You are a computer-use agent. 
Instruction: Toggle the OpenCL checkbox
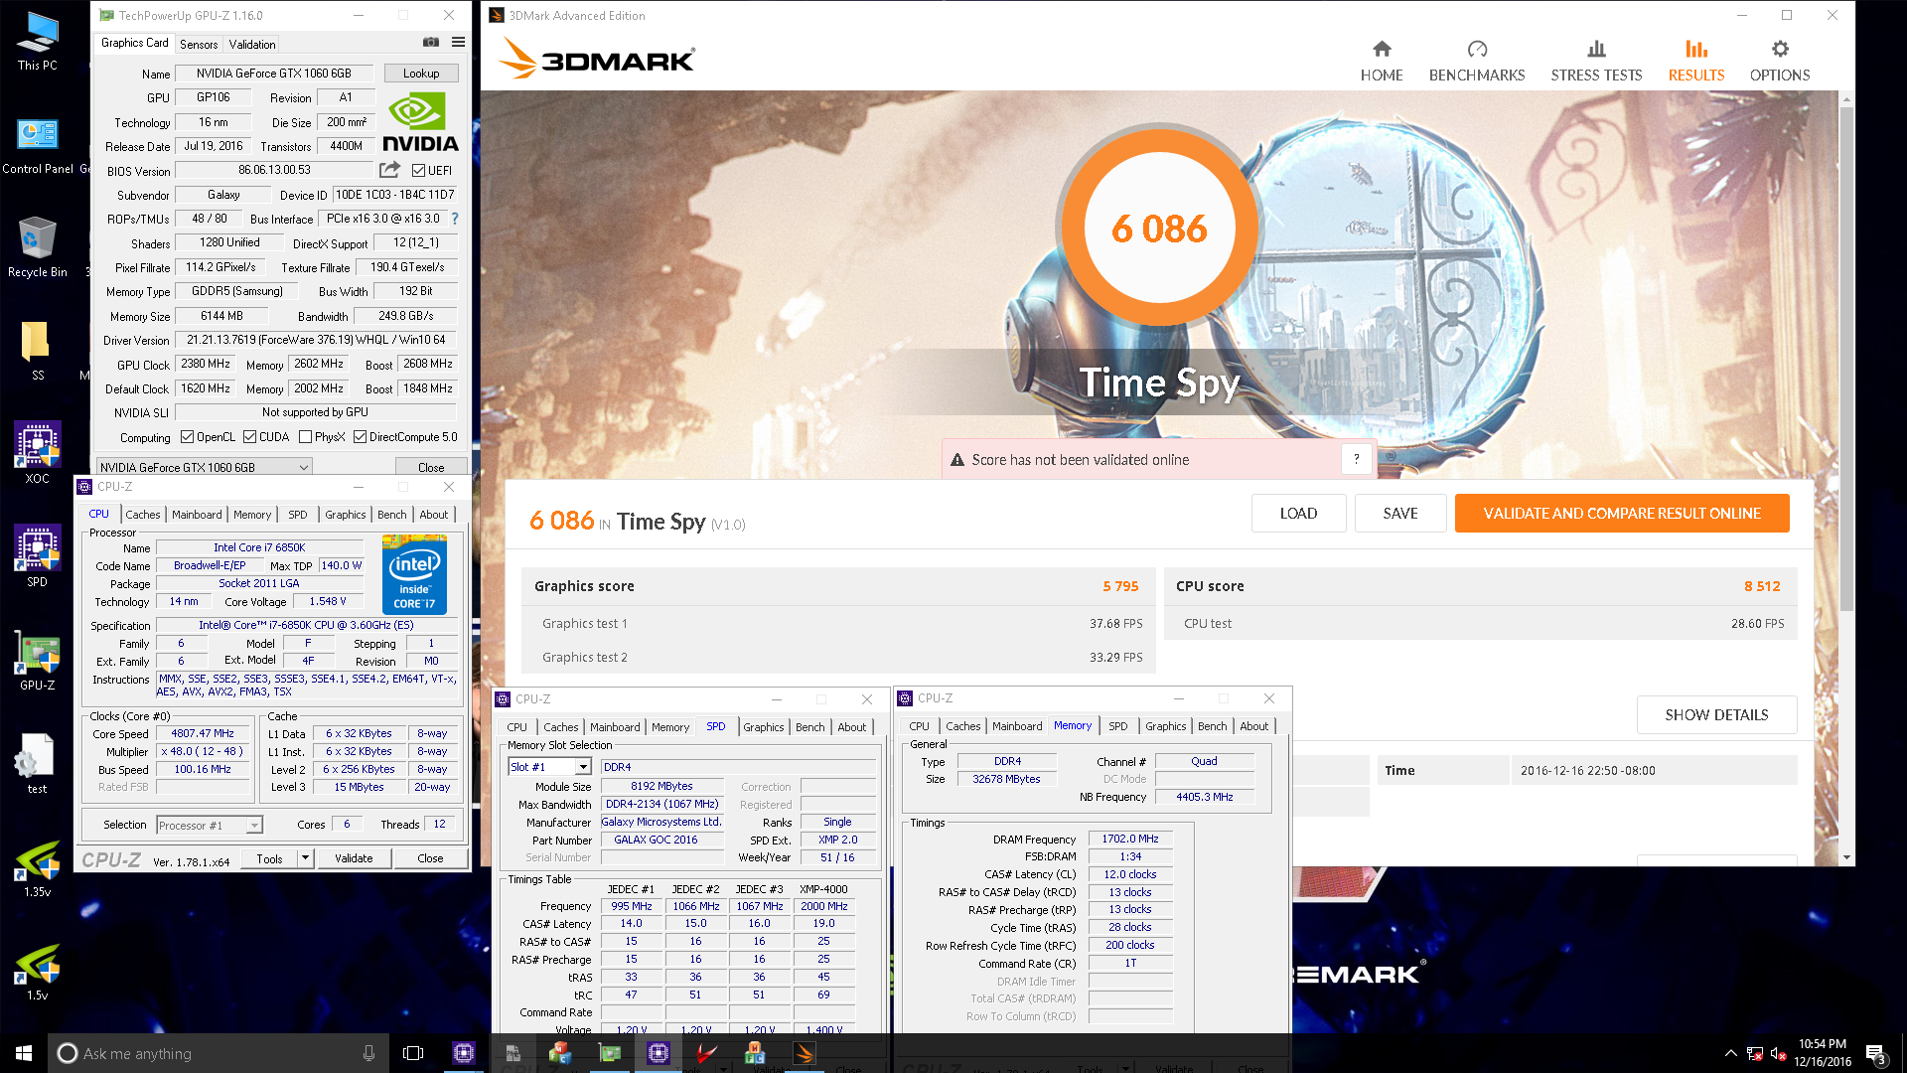[187, 437]
